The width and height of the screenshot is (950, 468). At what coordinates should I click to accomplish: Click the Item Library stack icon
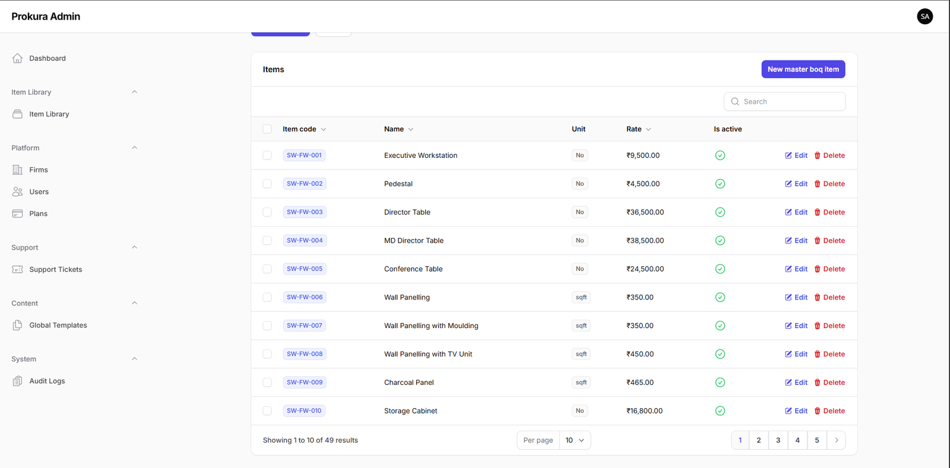point(17,114)
